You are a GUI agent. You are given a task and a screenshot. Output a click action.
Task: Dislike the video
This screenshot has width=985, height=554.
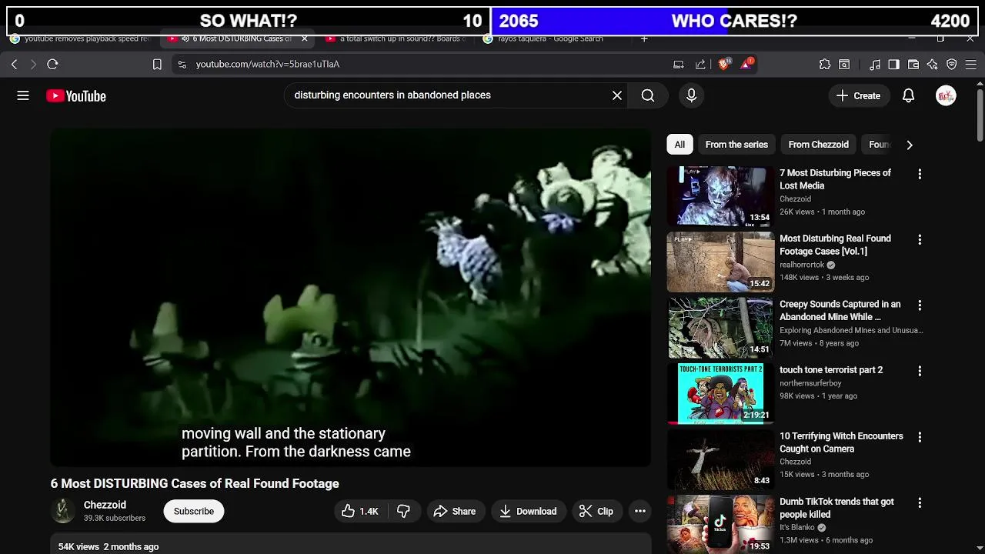(x=404, y=512)
